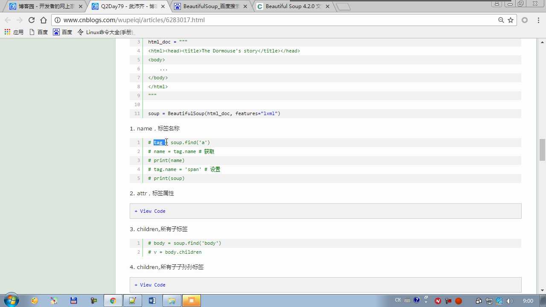
Task: Reload the current page
Action: 32,20
